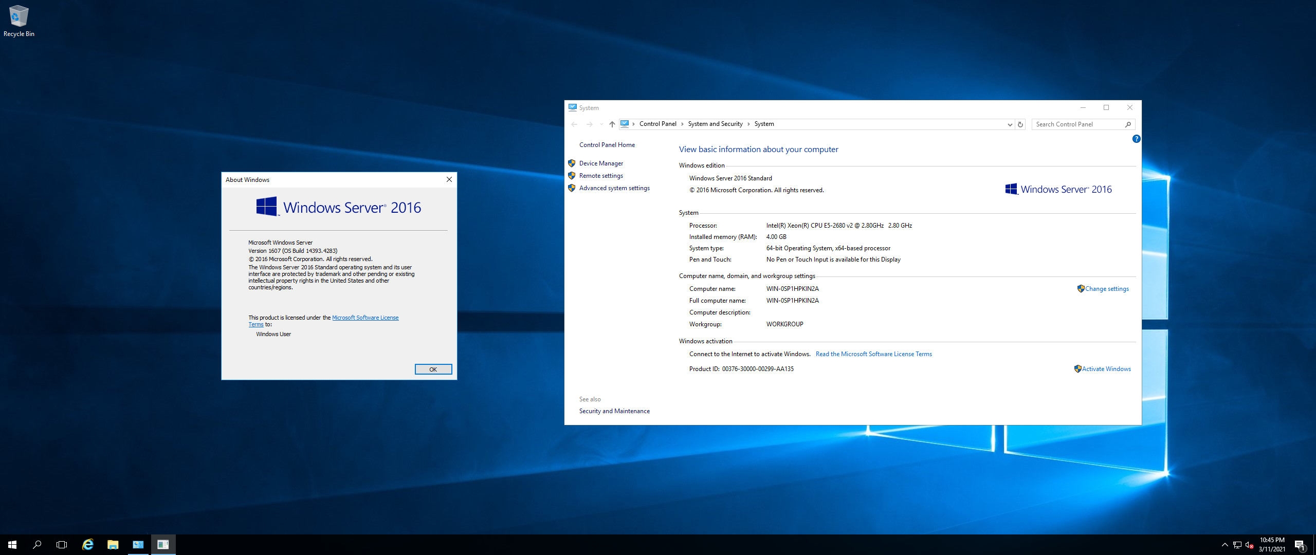Open File Explorer from taskbar
The width and height of the screenshot is (1316, 555).
coord(113,545)
